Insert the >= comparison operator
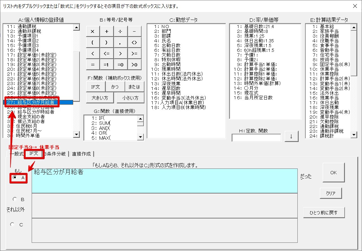Screen dimensions: 362x251 point(134,53)
